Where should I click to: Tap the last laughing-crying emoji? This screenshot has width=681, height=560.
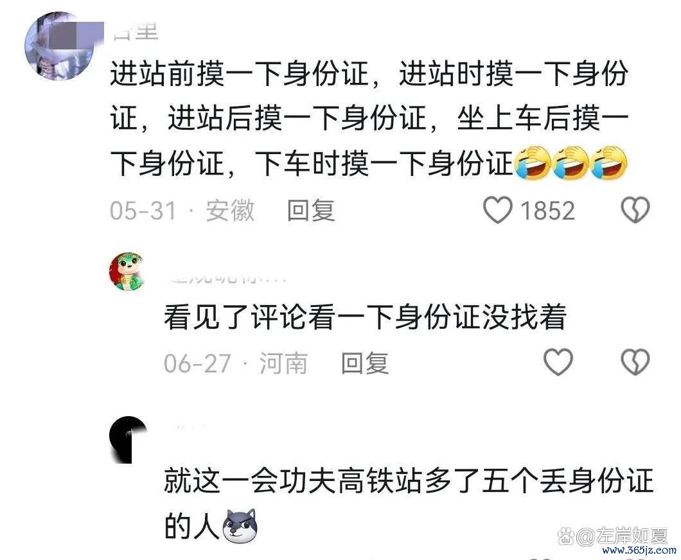(x=609, y=163)
